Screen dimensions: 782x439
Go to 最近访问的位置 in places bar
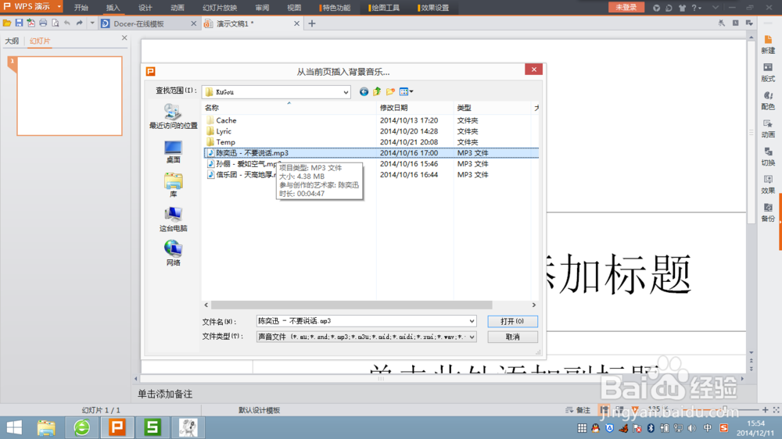coord(173,116)
